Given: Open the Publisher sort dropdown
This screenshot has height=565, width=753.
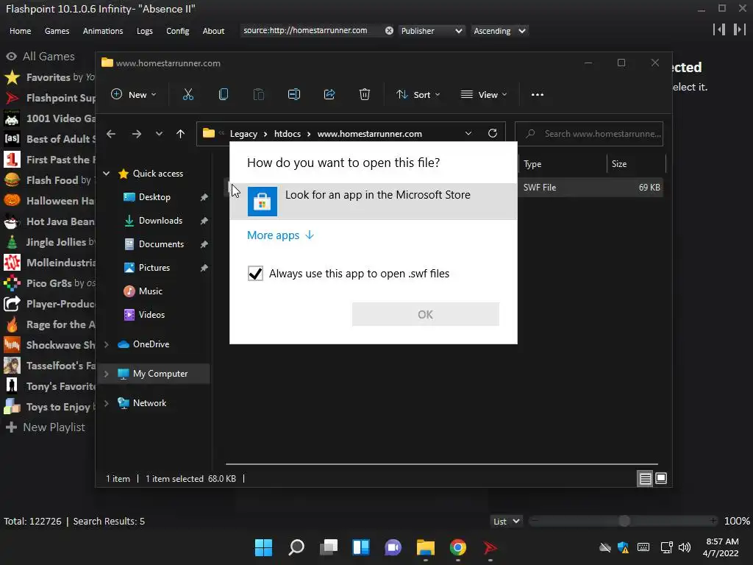Looking at the screenshot, I should click(431, 31).
